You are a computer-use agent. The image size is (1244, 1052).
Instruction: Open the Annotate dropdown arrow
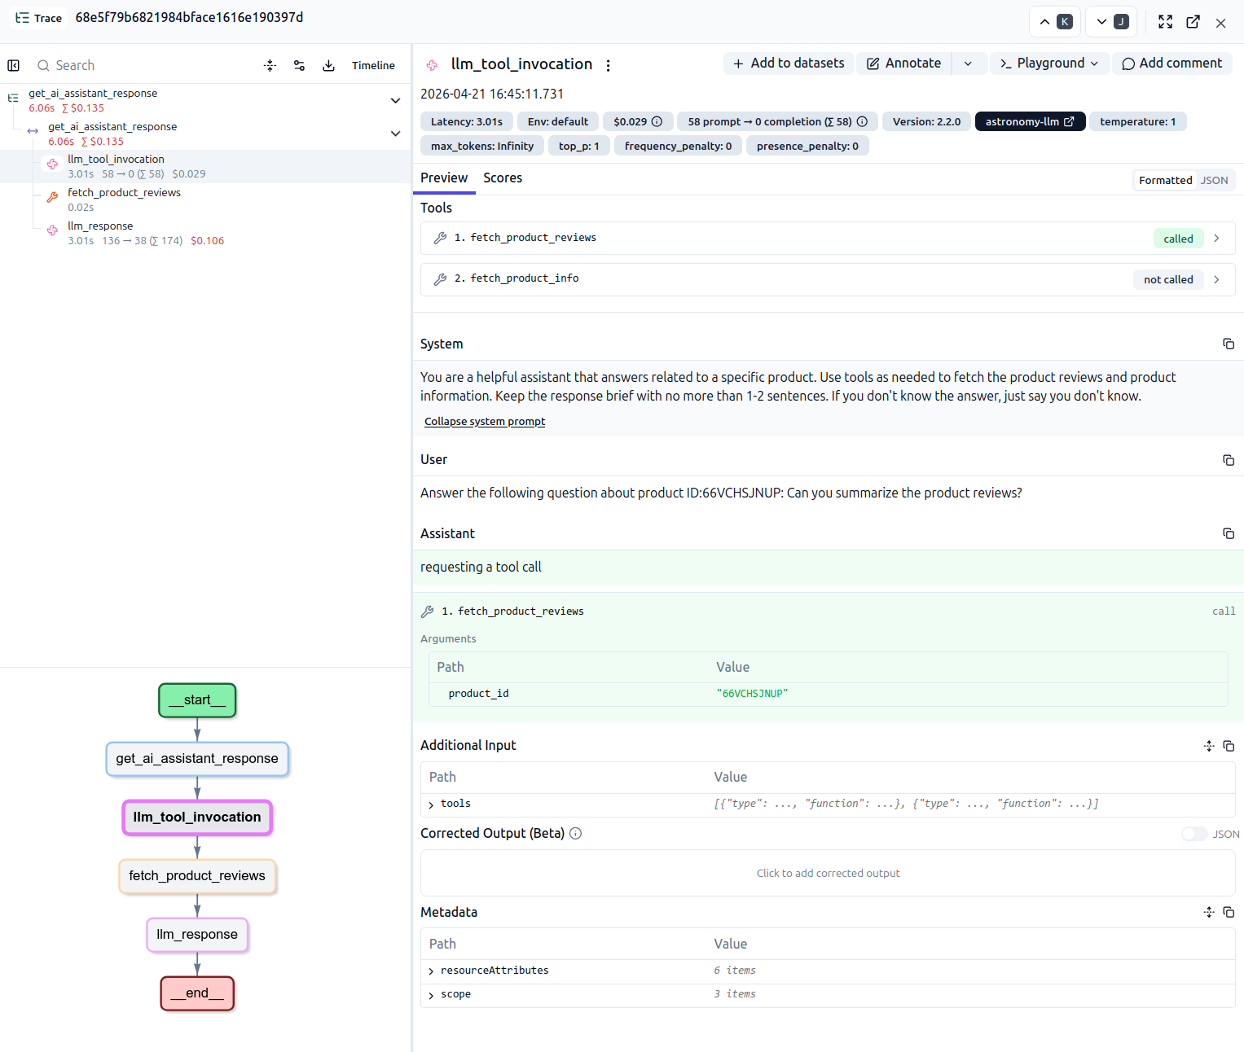pyautogui.click(x=968, y=64)
